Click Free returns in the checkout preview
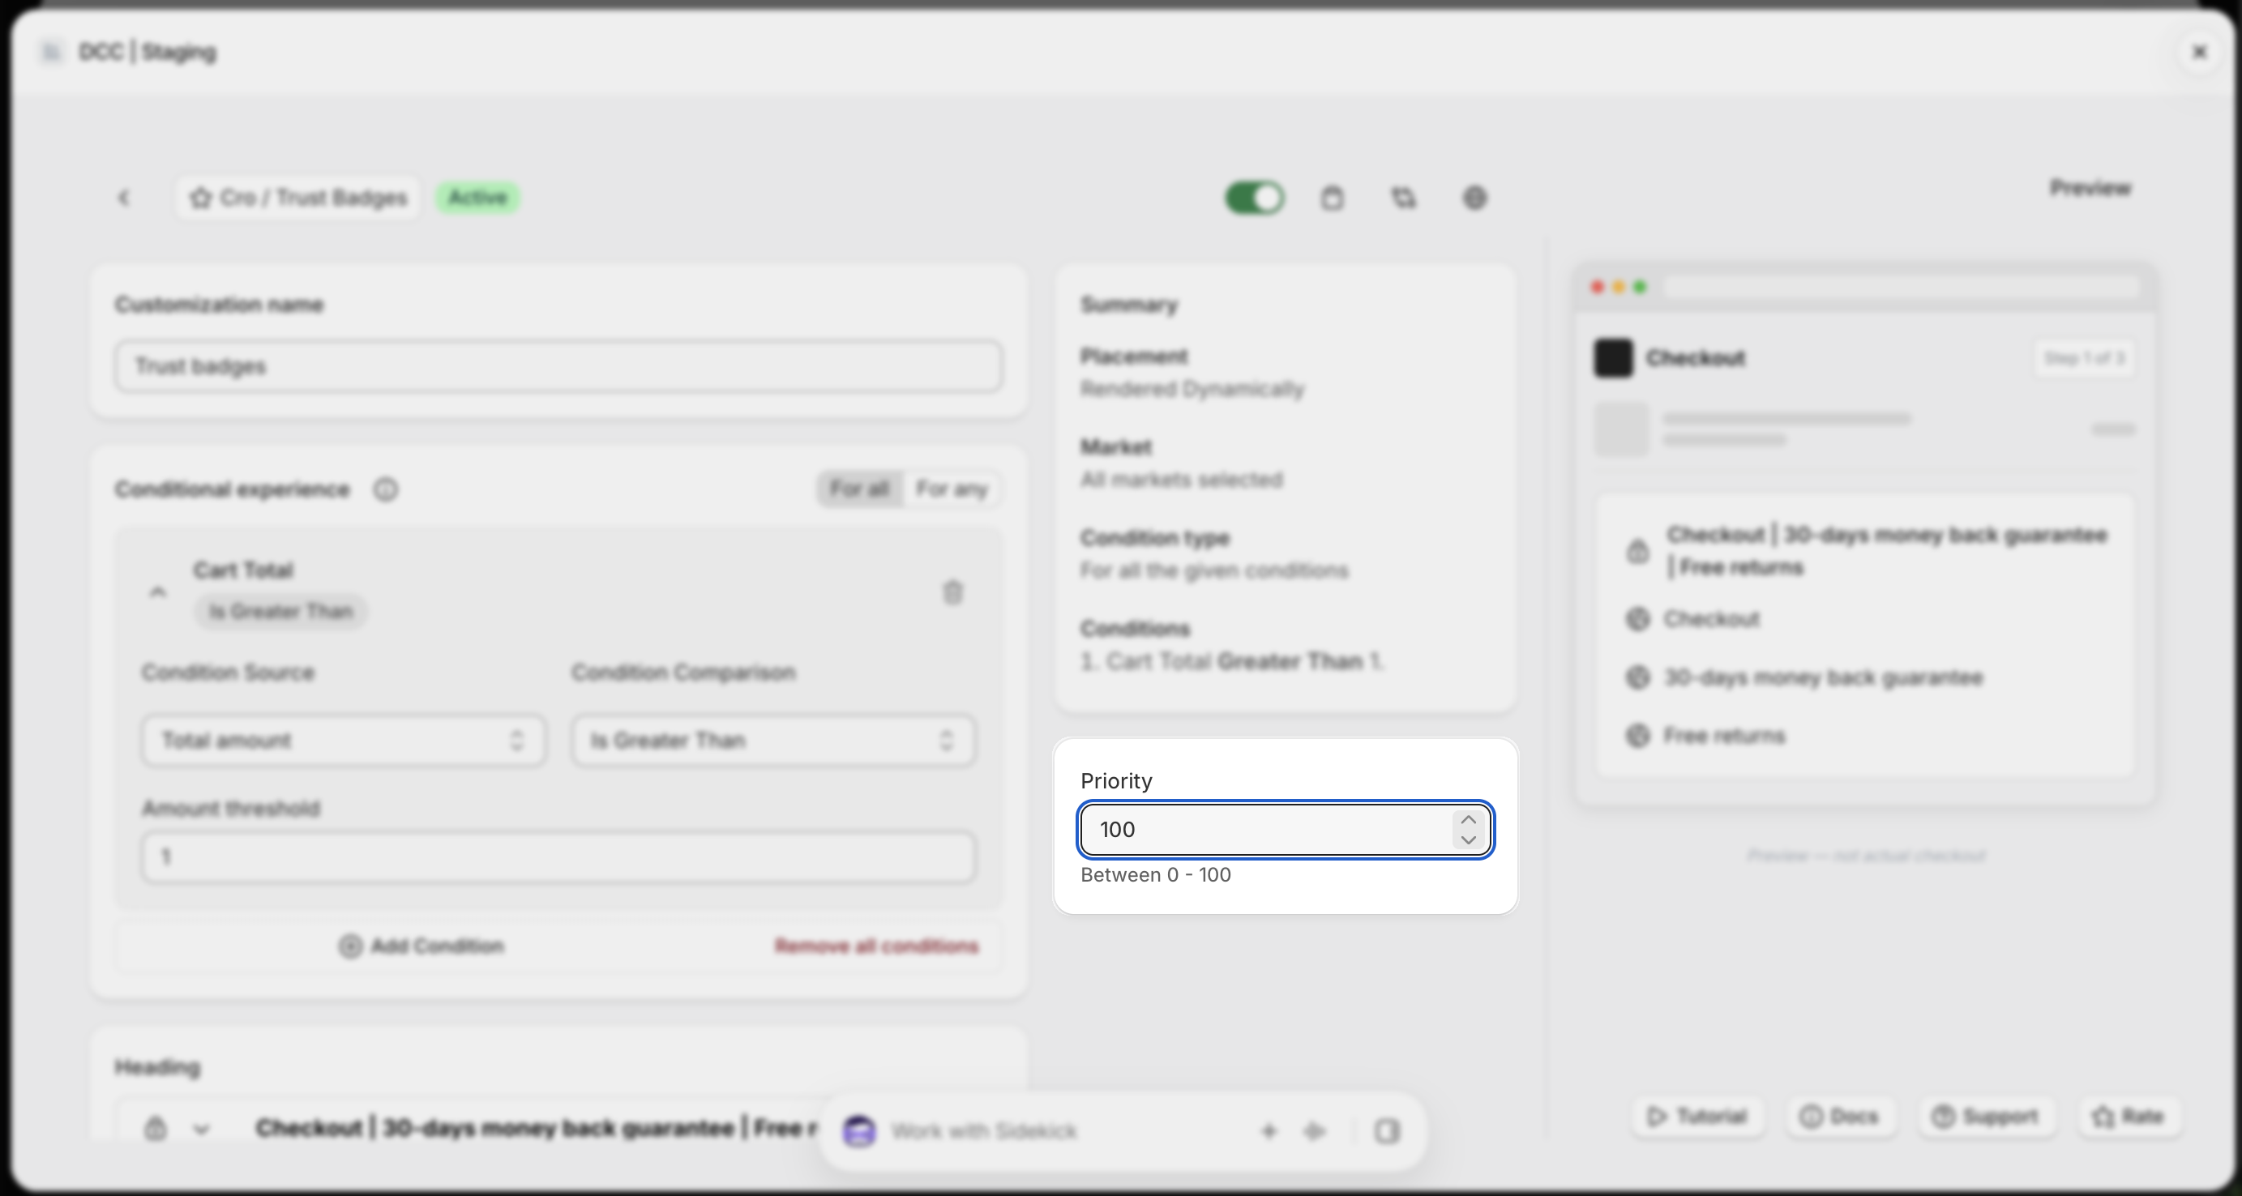Image resolution: width=2242 pixels, height=1196 pixels. tap(1724, 737)
